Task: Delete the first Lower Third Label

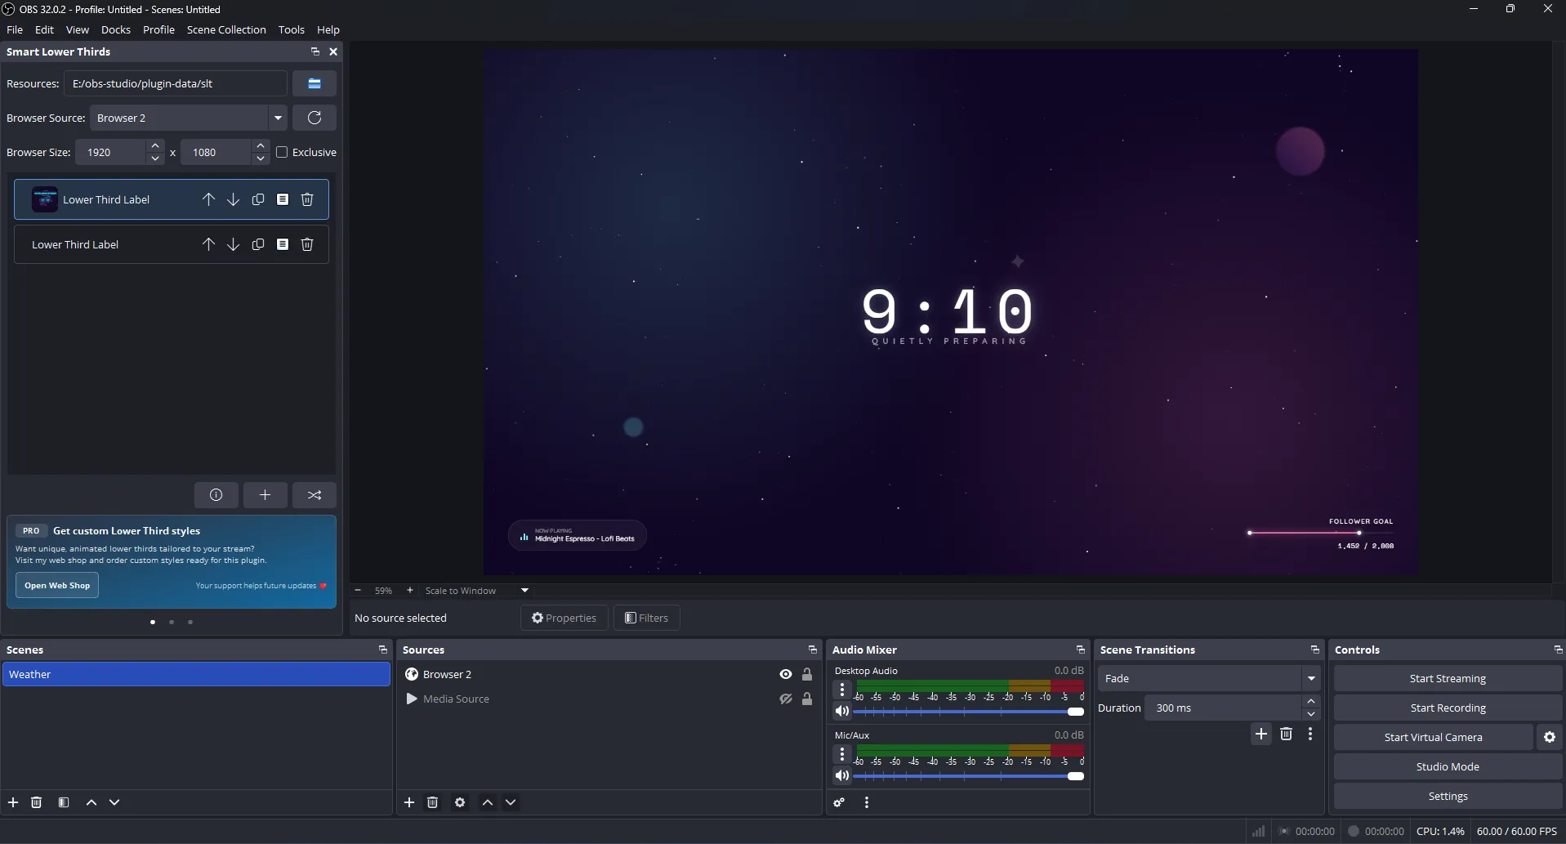Action: pos(306,199)
